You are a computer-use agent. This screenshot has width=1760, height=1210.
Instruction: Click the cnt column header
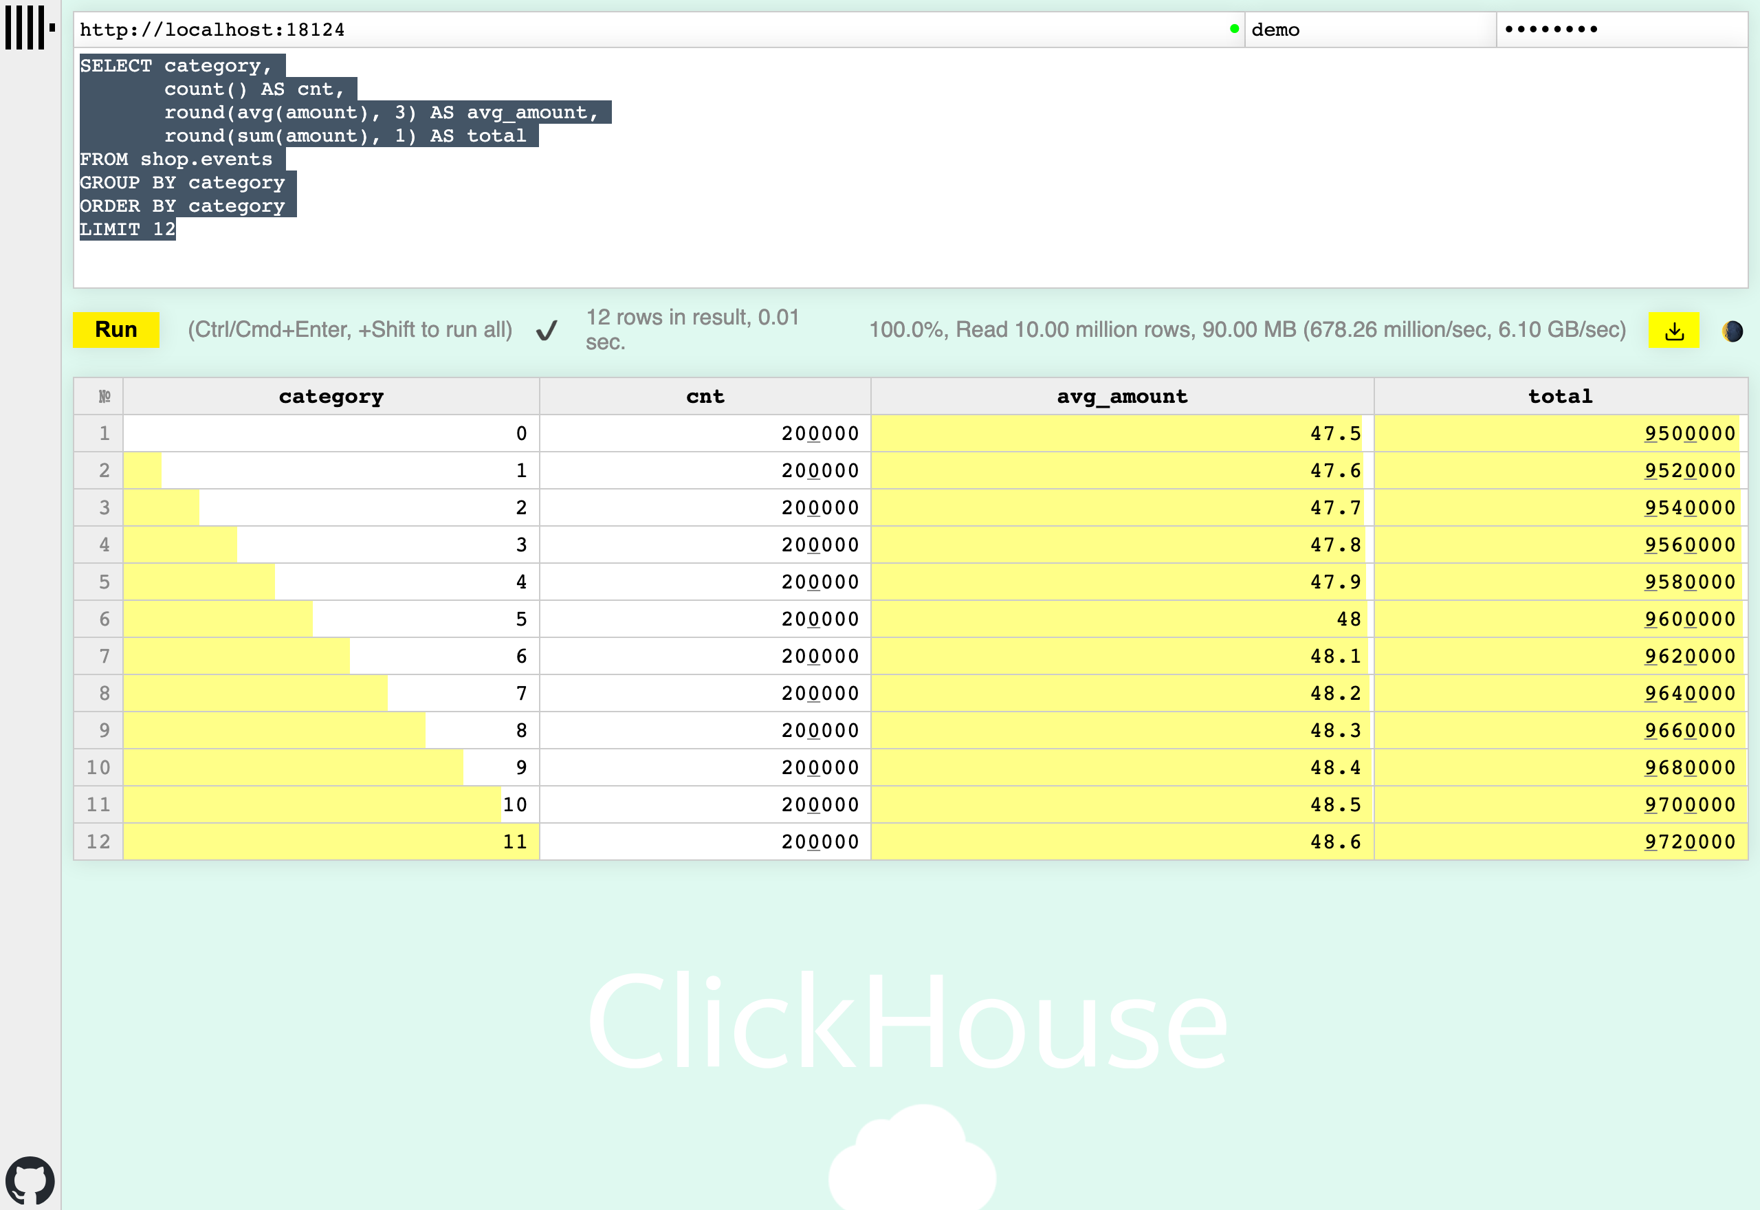[x=705, y=397]
